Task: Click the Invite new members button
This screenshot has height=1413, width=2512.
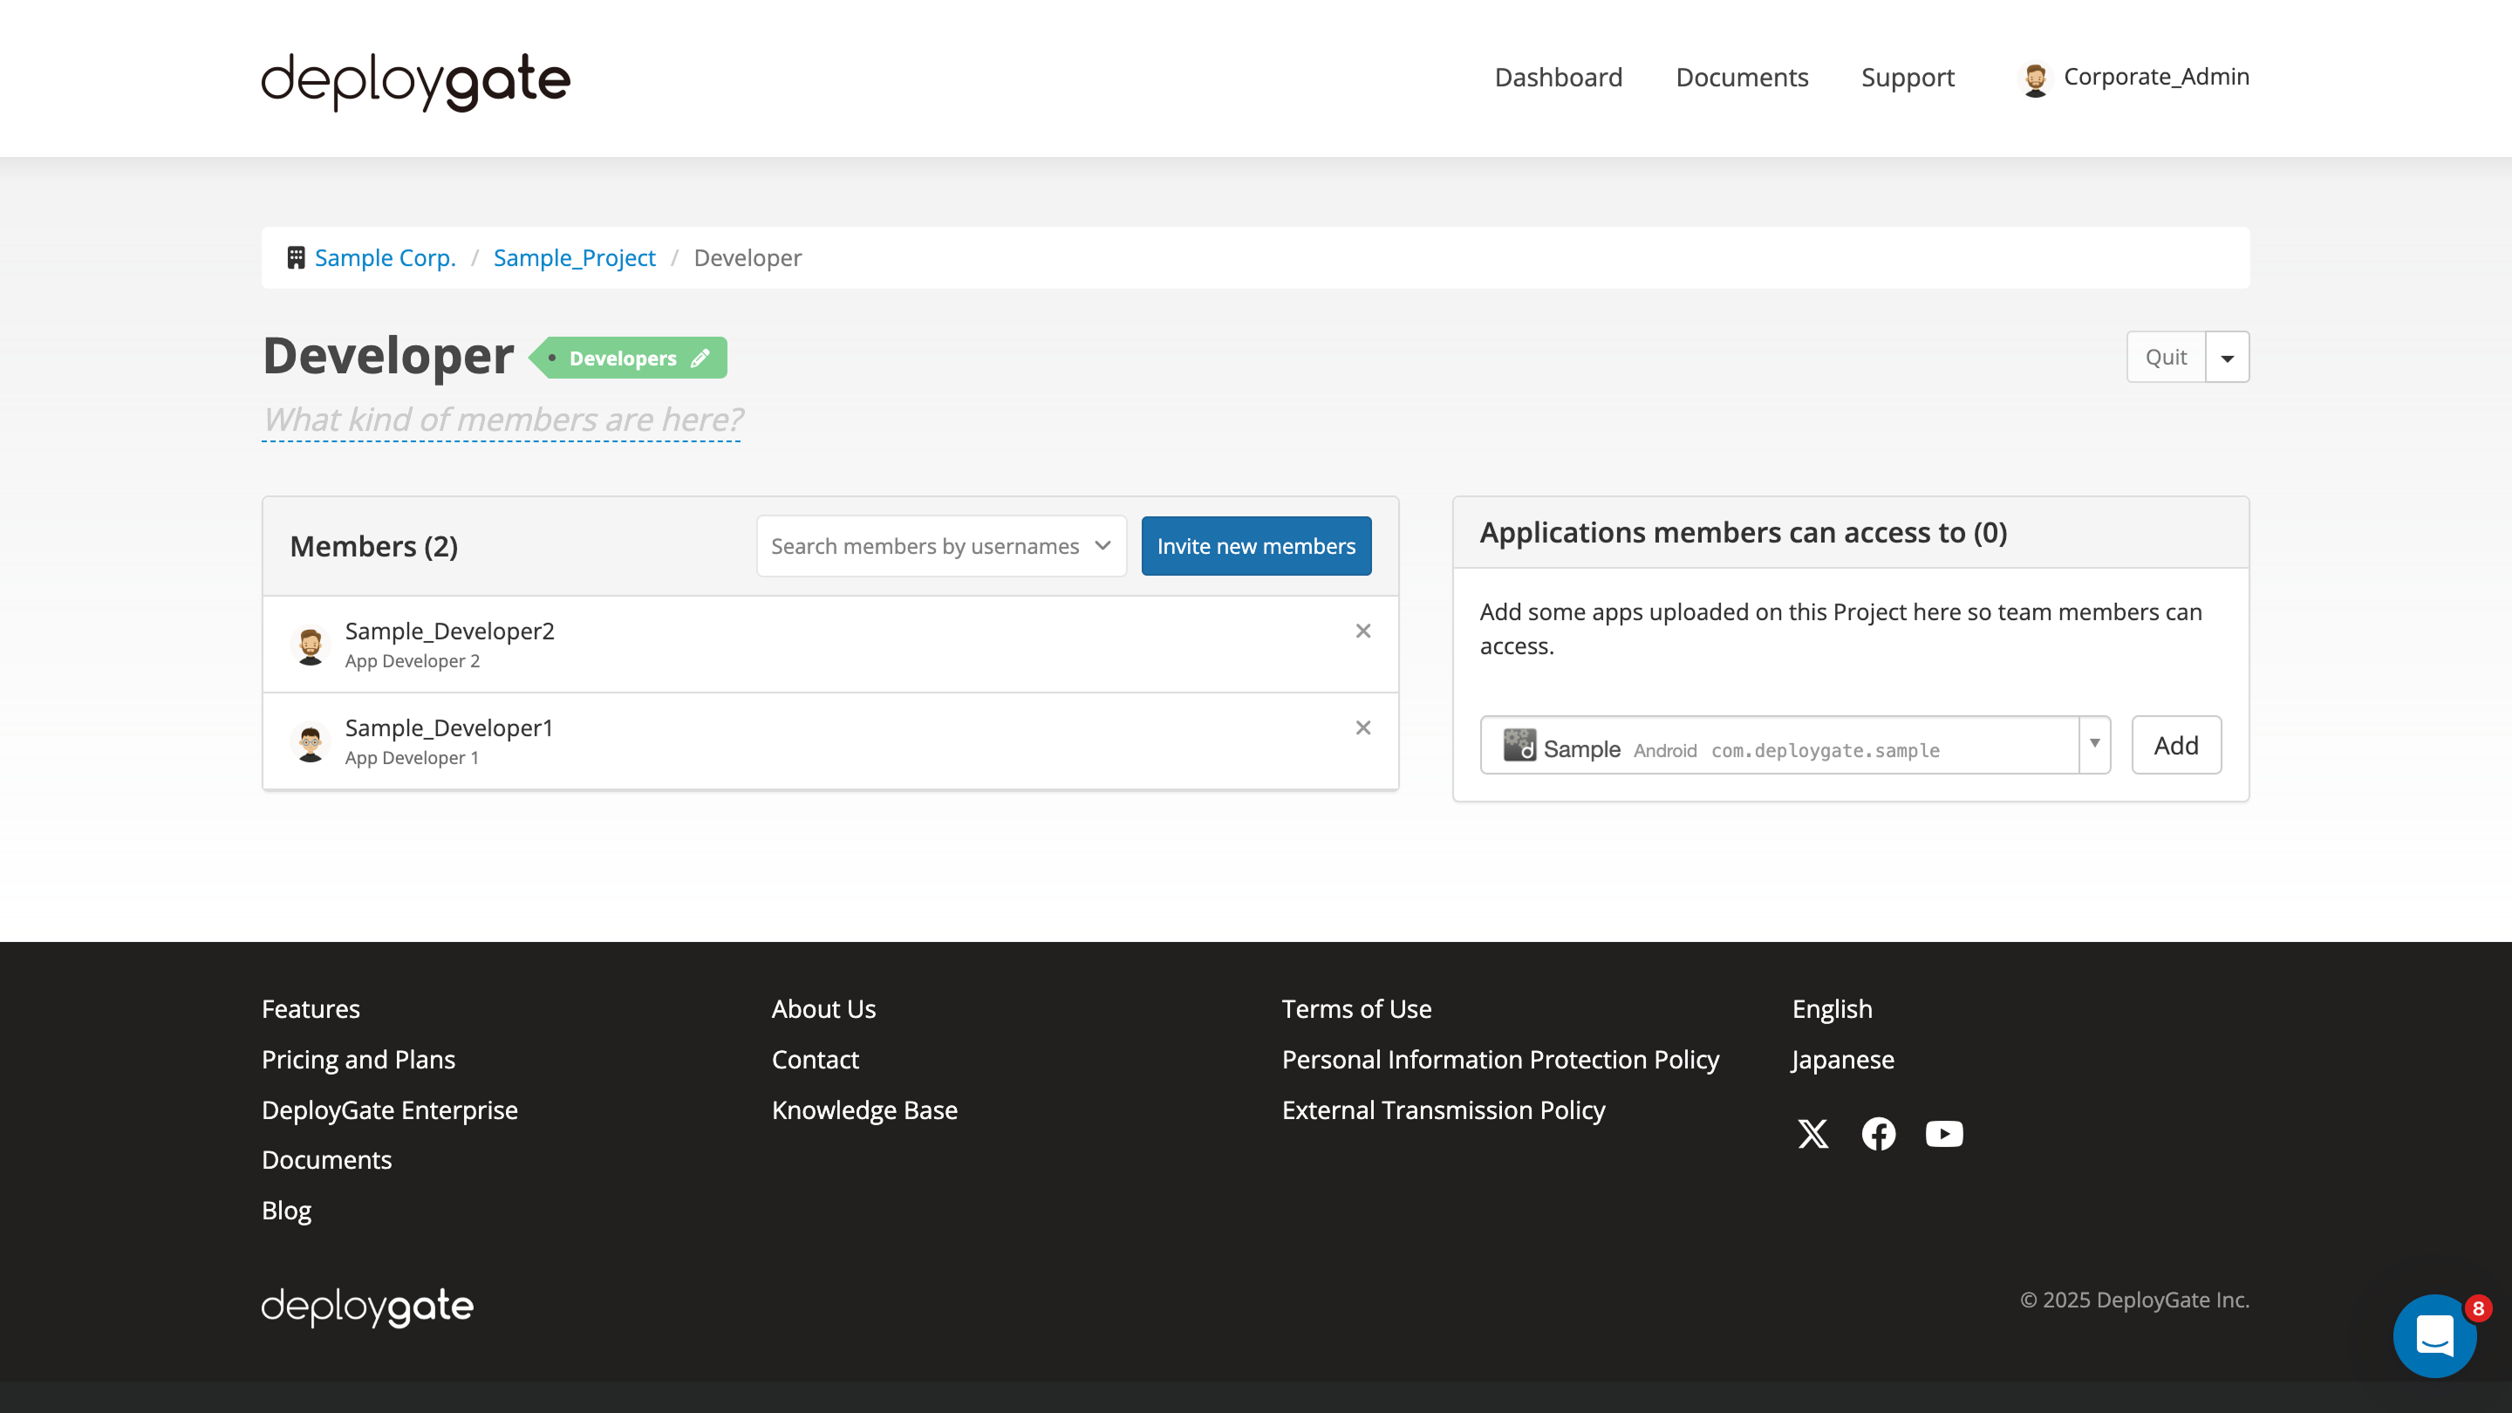Action: (x=1256, y=545)
